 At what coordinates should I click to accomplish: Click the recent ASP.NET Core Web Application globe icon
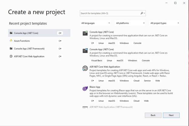pyautogui.click(x=11, y=56)
